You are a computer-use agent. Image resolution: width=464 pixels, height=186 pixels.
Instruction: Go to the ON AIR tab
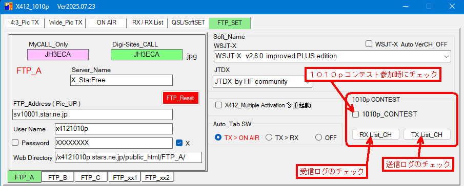coord(107,22)
